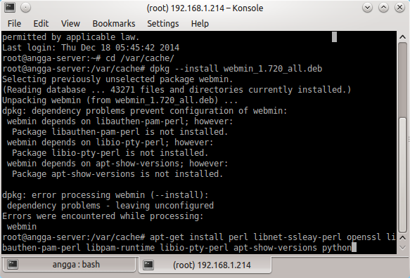Click the scroll-up arrow near scrollbar bottom

pyautogui.click(x=403, y=238)
